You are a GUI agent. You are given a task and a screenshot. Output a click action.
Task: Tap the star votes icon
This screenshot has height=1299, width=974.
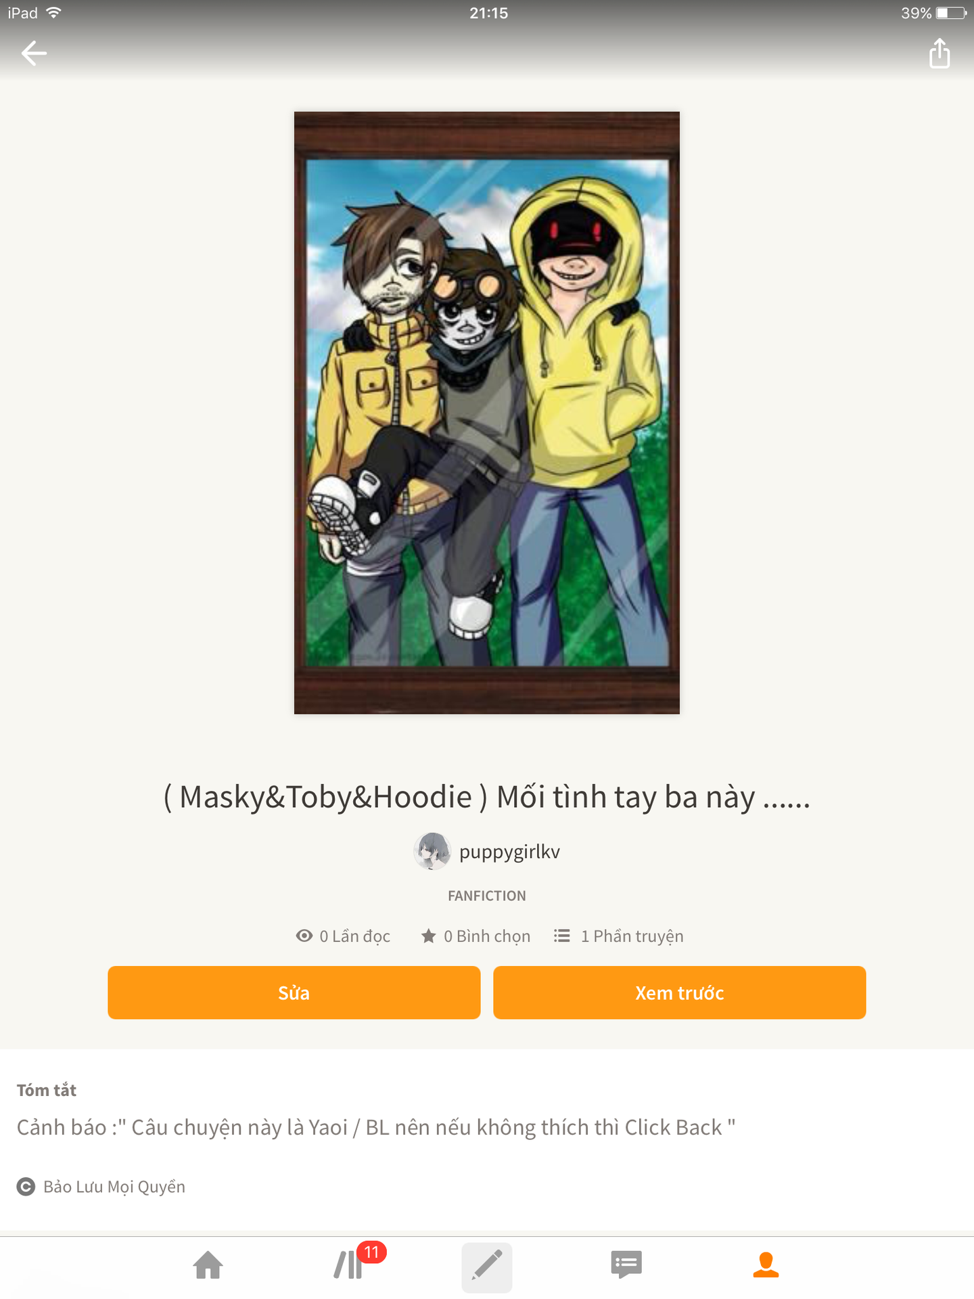tap(429, 936)
